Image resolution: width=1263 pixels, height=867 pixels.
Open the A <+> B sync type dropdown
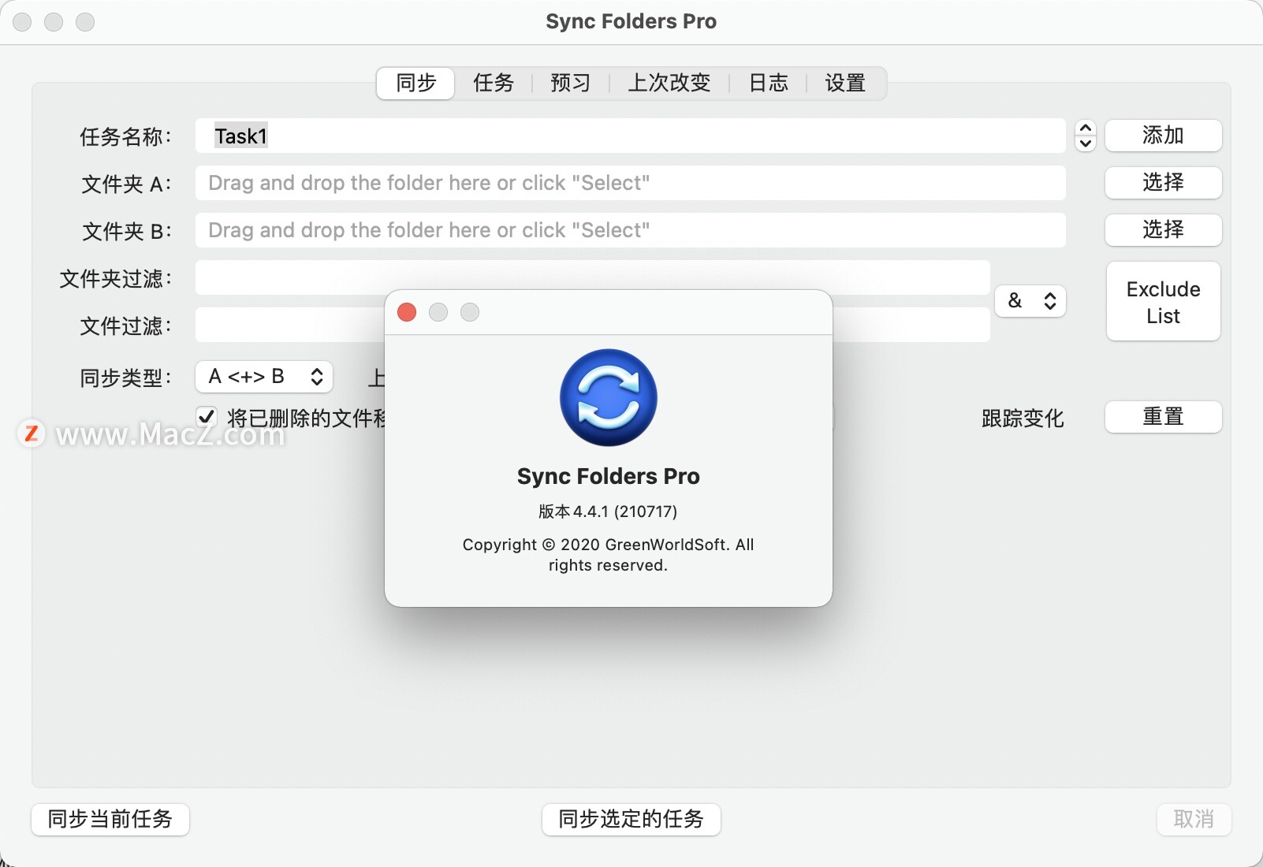pyautogui.click(x=264, y=377)
